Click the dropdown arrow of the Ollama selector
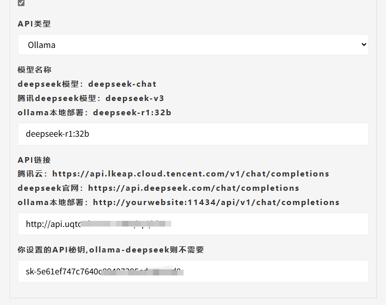 point(364,45)
